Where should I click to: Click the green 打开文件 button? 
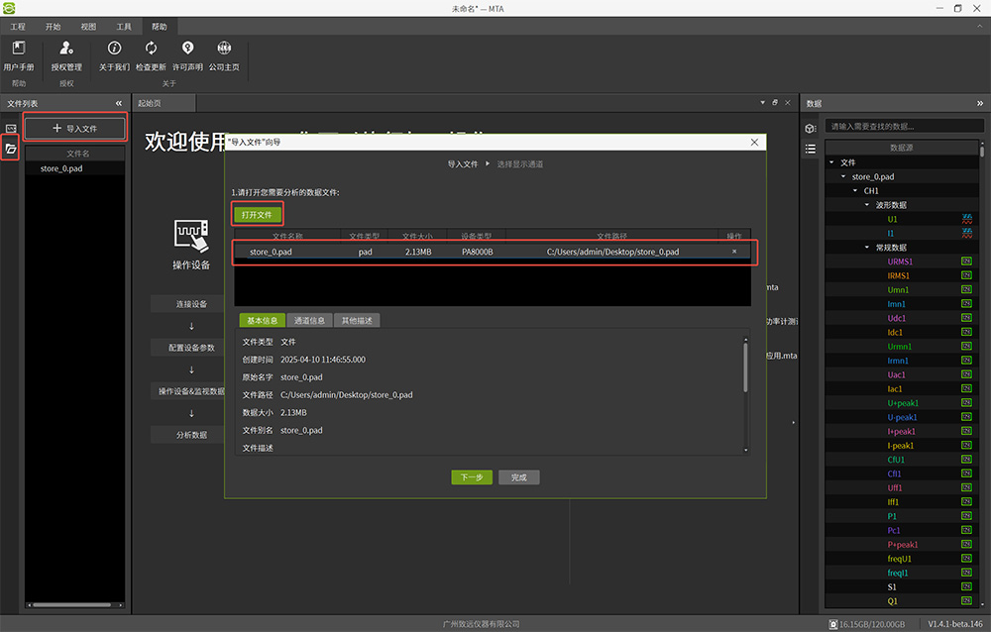click(x=257, y=215)
